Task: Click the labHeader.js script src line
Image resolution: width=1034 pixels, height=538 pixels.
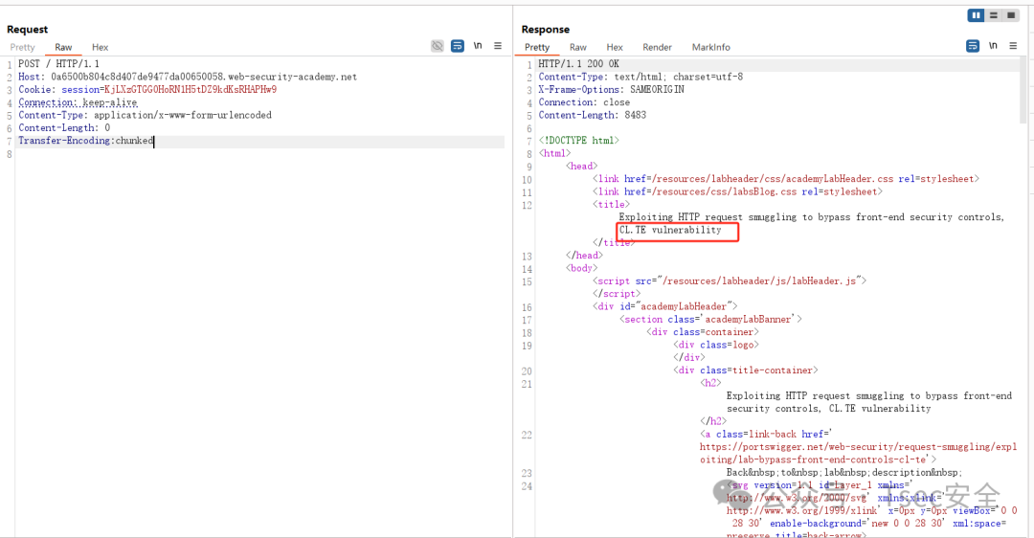Action: click(729, 280)
